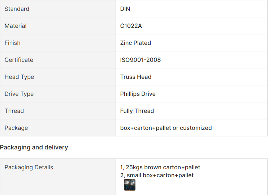
Task: Click the Finish row label
Action: tap(13, 43)
